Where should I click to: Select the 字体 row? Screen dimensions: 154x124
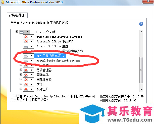tap(39, 84)
